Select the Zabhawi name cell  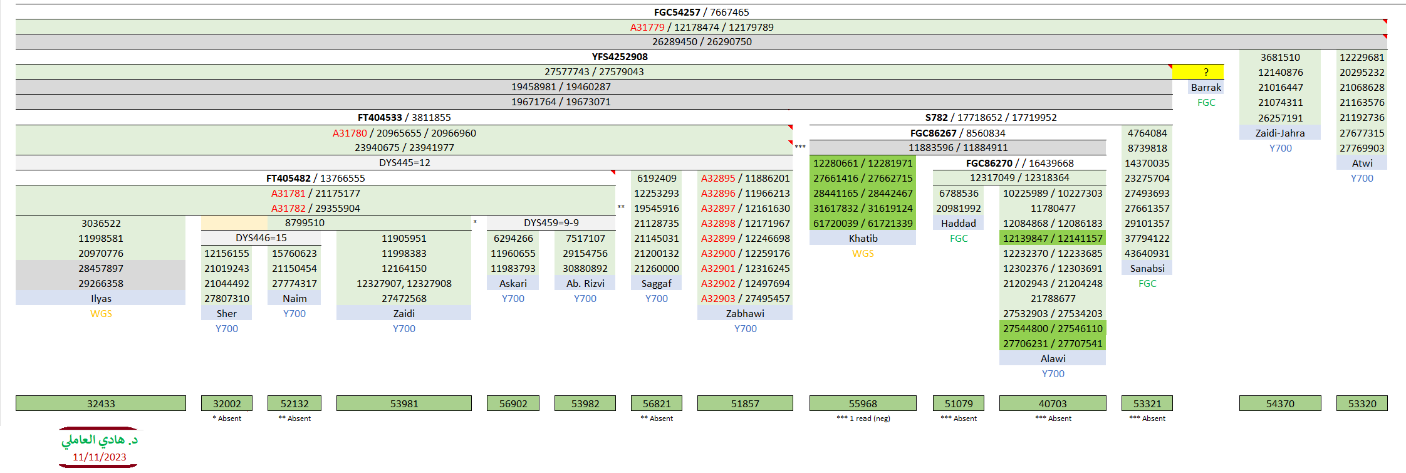click(744, 313)
